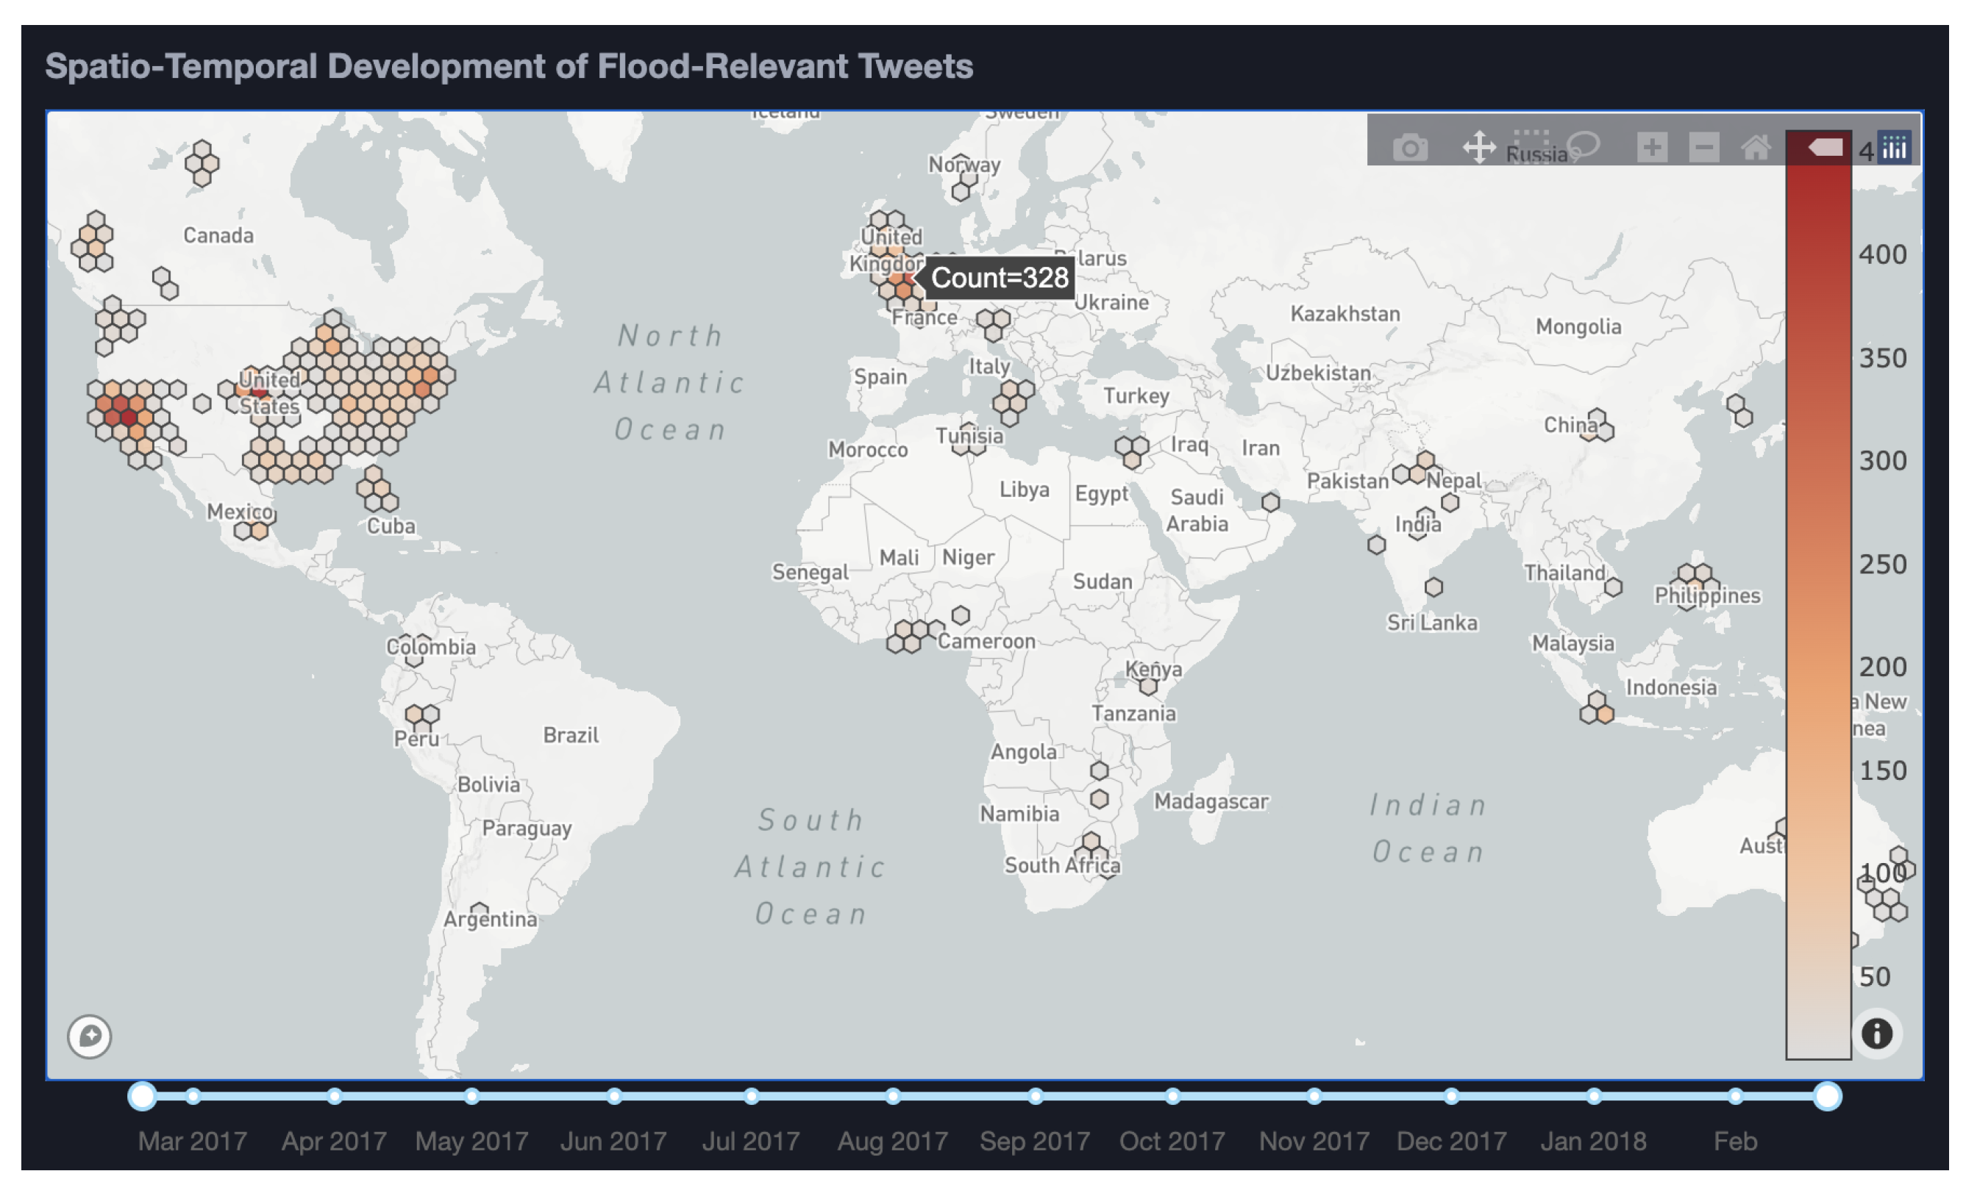Select the Pan tool in modebar
Screen dimensions: 1966x1196
(1478, 148)
